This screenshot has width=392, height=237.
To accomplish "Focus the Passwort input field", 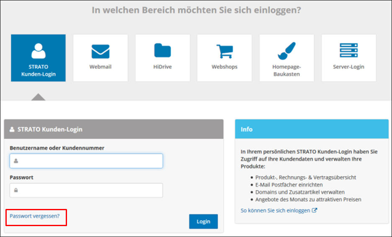I will (x=86, y=190).
